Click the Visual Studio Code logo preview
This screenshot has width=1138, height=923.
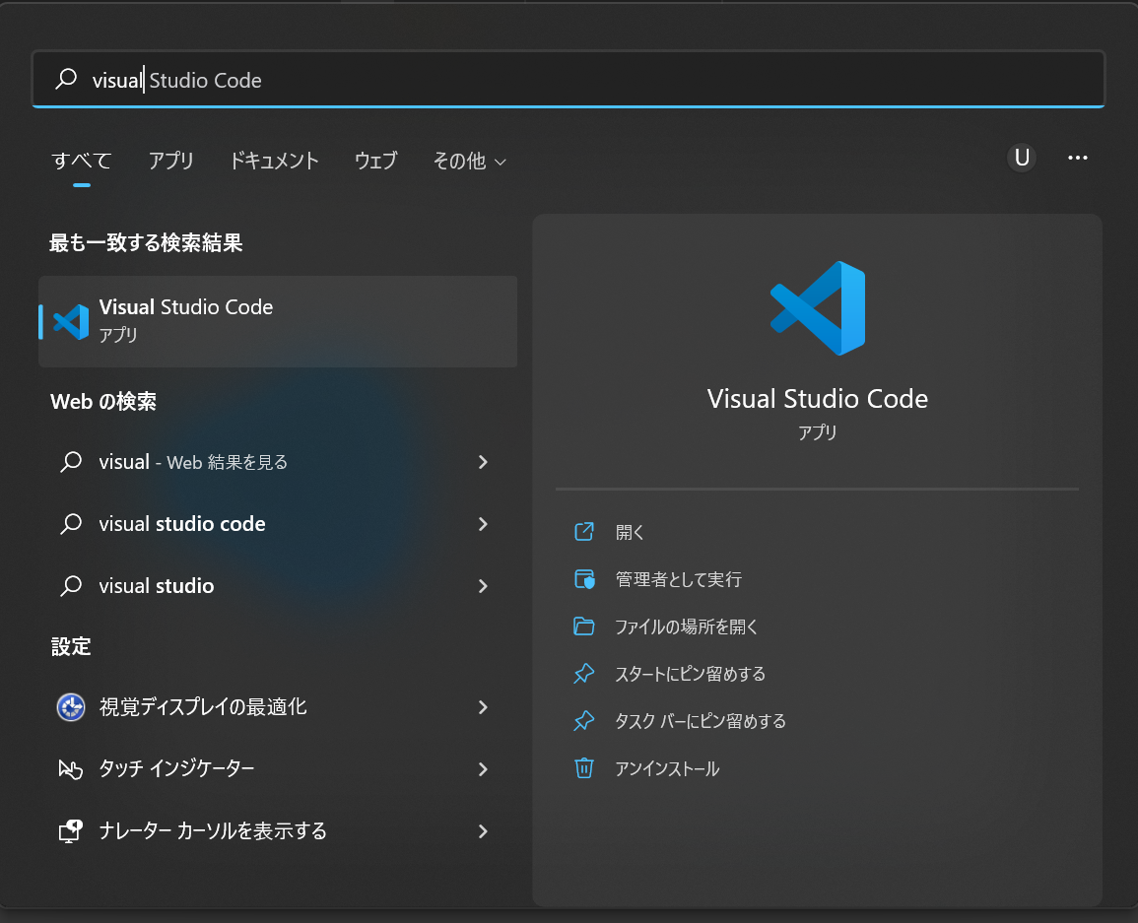[x=817, y=307]
